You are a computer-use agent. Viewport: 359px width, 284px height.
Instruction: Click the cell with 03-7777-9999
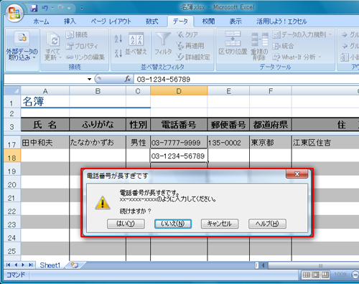click(x=179, y=143)
